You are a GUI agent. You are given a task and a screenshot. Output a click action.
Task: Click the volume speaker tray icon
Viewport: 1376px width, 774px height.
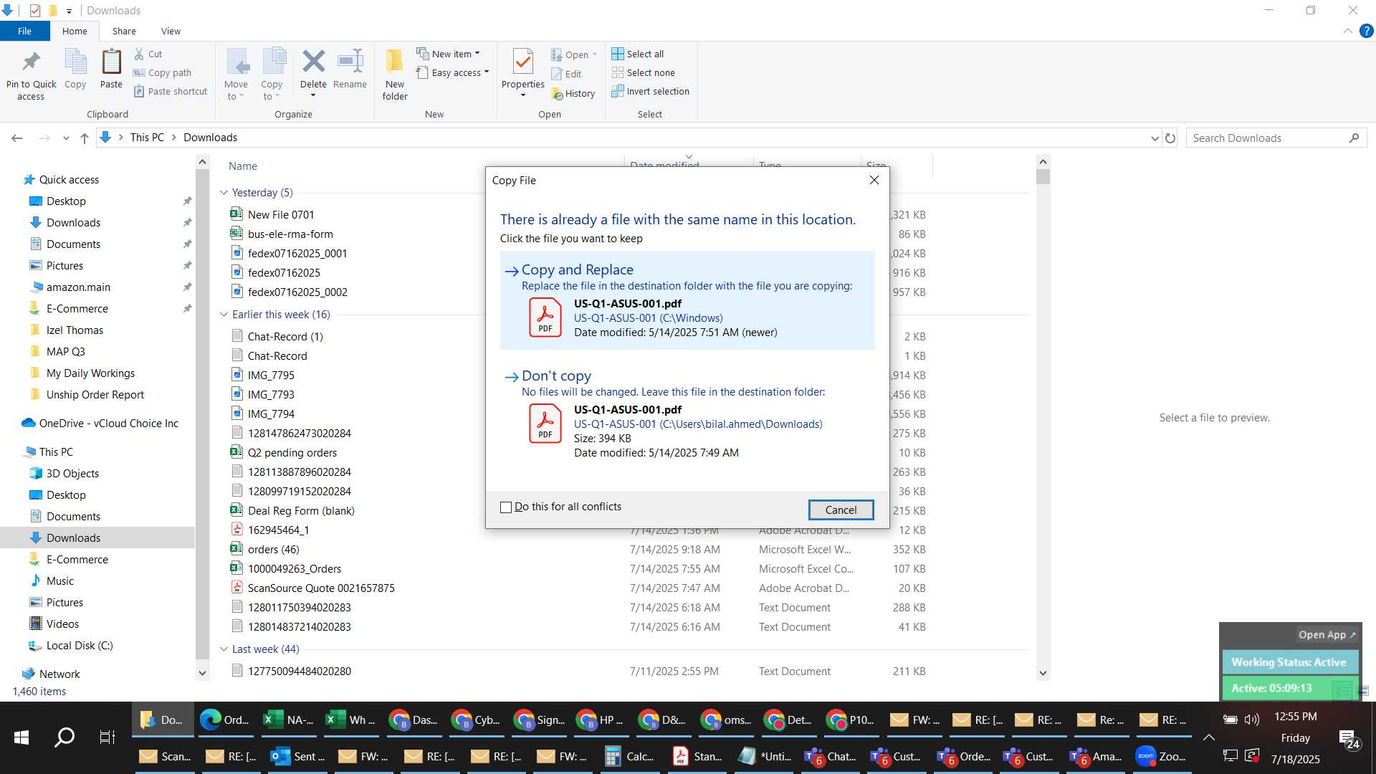[1252, 719]
